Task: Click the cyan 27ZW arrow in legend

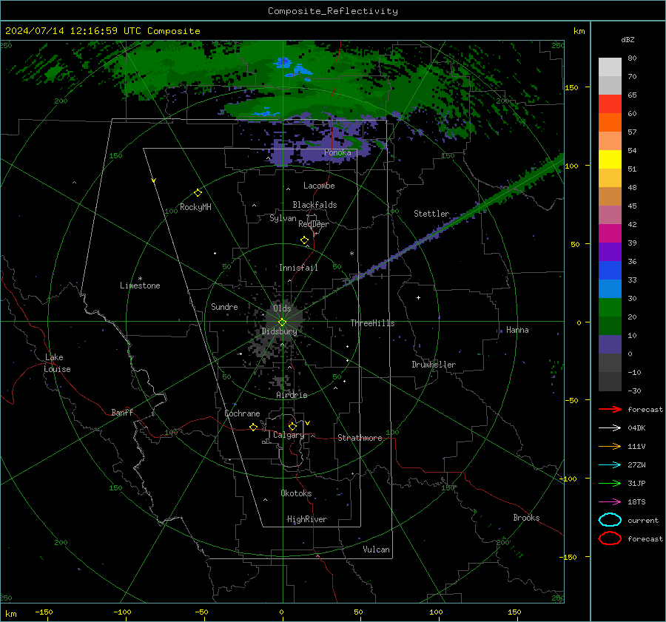Action: point(610,465)
